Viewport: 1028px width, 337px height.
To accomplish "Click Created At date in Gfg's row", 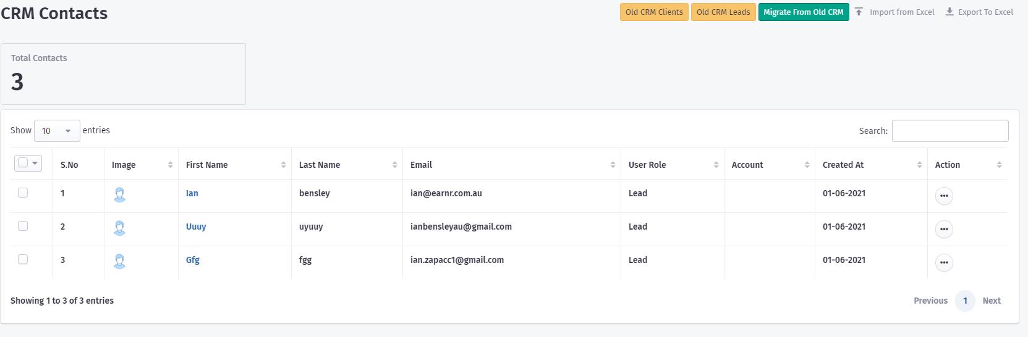I will pyautogui.click(x=844, y=260).
